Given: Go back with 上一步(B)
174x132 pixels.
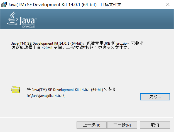Looking at the screenshot, I should [x=92, y=125].
